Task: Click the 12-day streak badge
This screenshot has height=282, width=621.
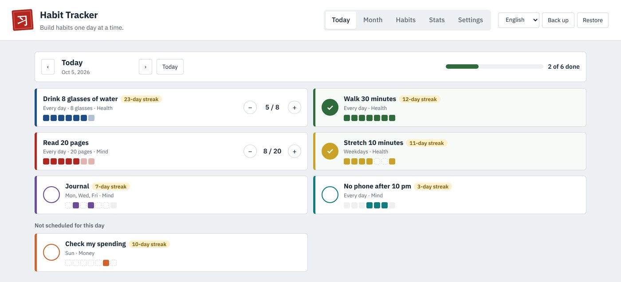Action: [x=419, y=99]
